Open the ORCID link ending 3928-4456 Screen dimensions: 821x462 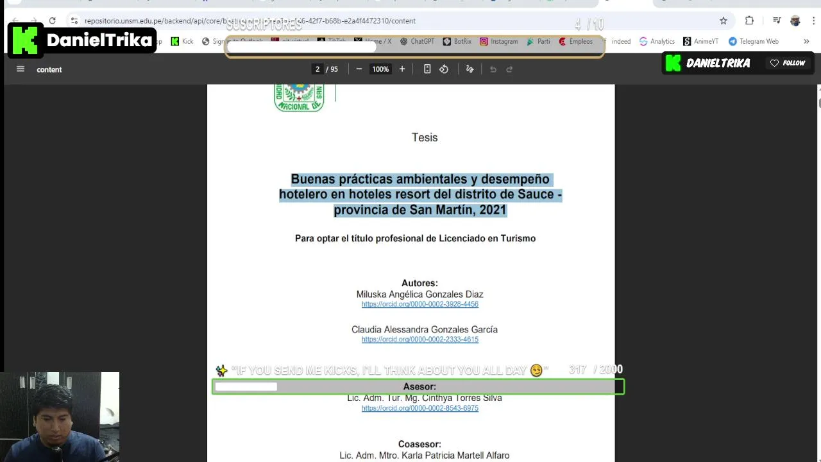pos(420,304)
